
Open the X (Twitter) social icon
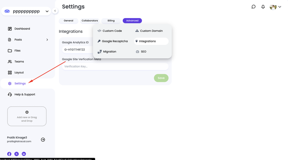click(17, 154)
